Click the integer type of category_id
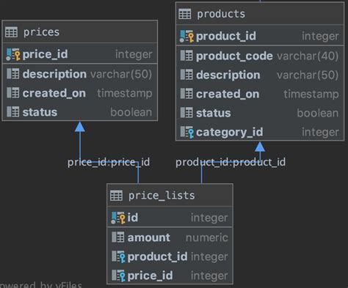Image resolution: width=348 pixels, height=288 pixels. [x=320, y=133]
